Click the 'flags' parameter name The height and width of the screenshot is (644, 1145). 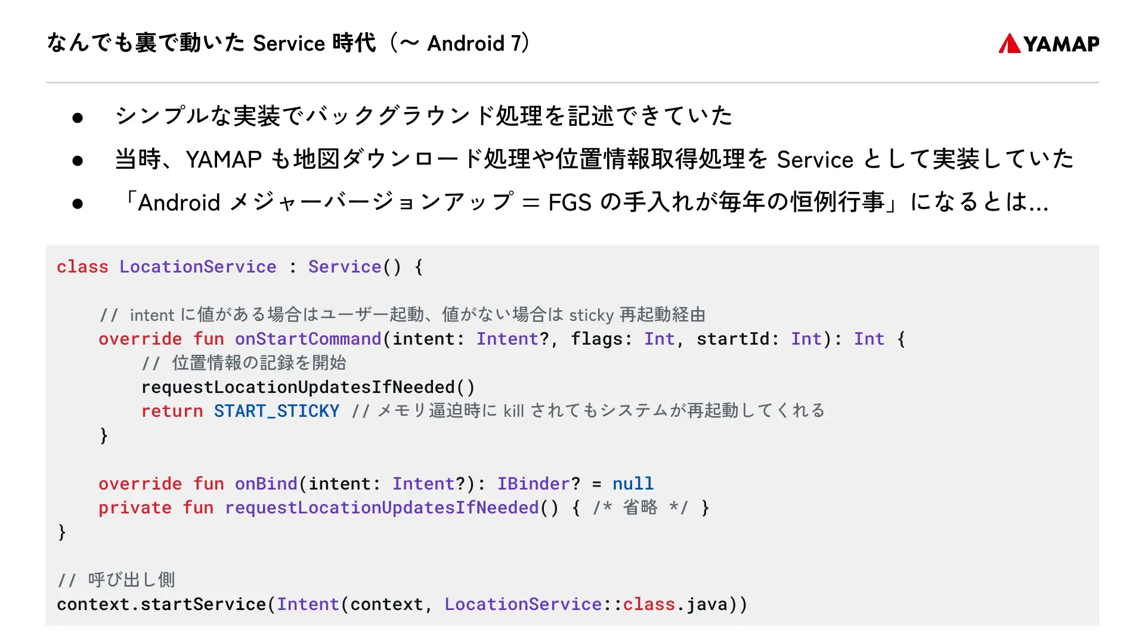(x=596, y=339)
